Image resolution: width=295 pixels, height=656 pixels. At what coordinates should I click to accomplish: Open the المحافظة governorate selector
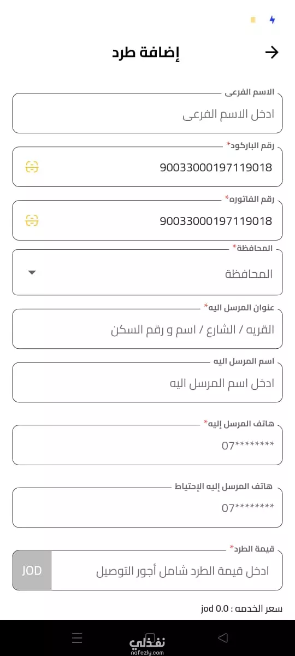click(147, 272)
